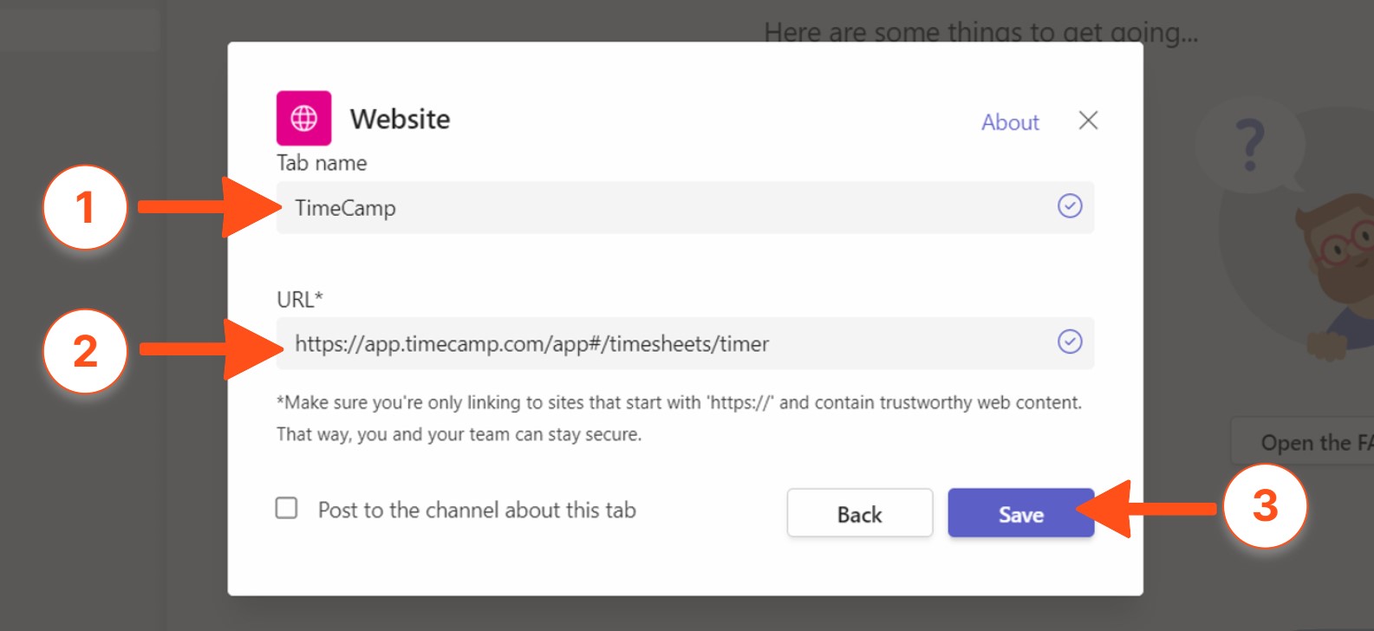
Task: Click the numbered circle 1 marker
Action: coord(85,208)
